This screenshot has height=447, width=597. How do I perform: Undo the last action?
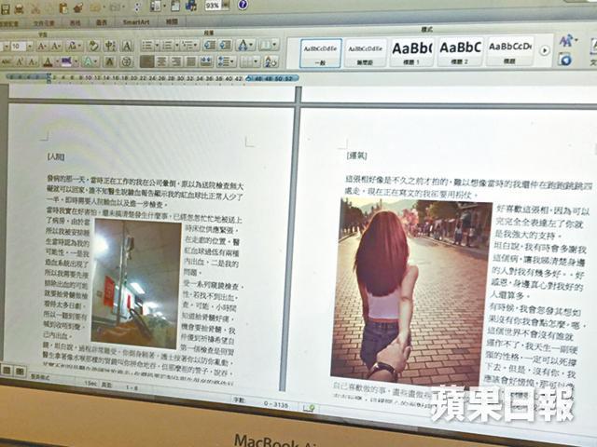[96, 7]
